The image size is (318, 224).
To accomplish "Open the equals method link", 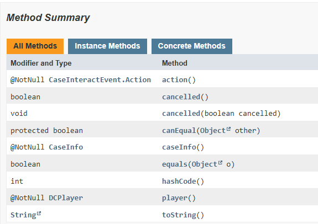I will click(175, 164).
